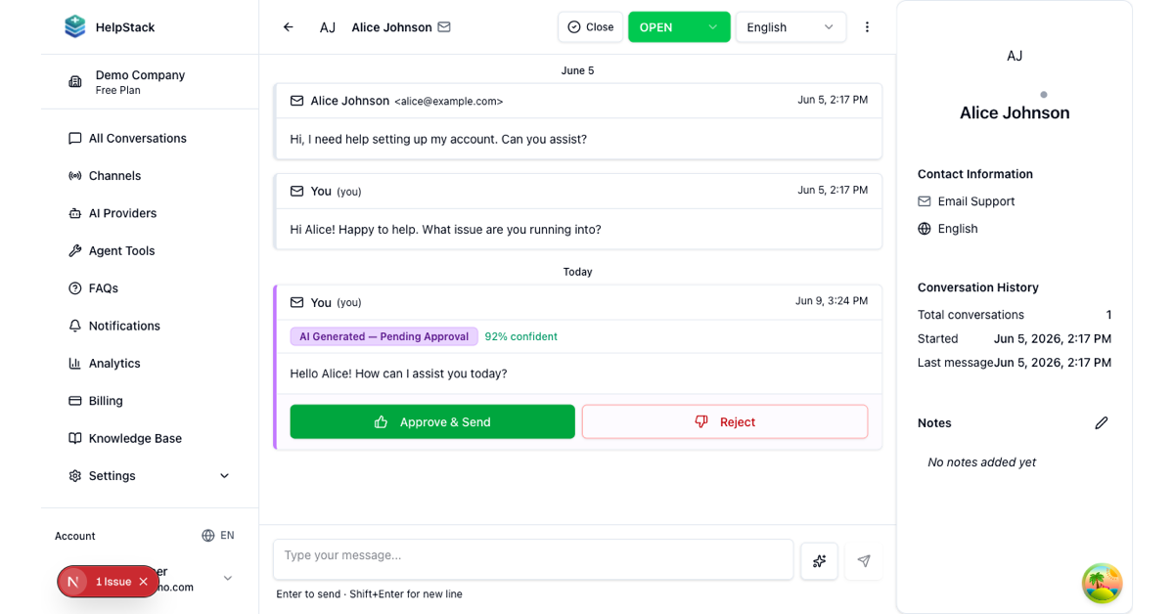The width and height of the screenshot is (1174, 614).
Task: Open All Conversations in the sidebar
Action: coord(150,139)
